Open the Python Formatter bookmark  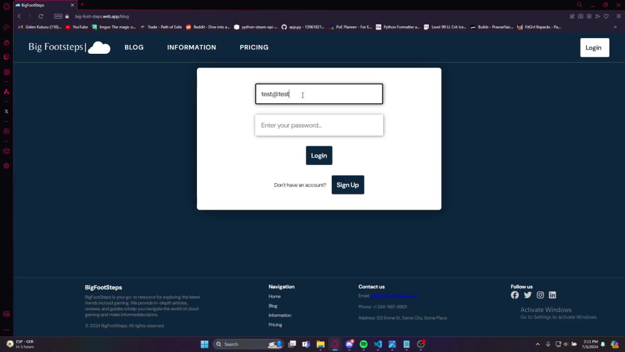point(397,27)
